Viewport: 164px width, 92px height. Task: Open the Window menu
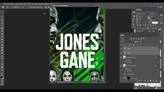(46, 4)
